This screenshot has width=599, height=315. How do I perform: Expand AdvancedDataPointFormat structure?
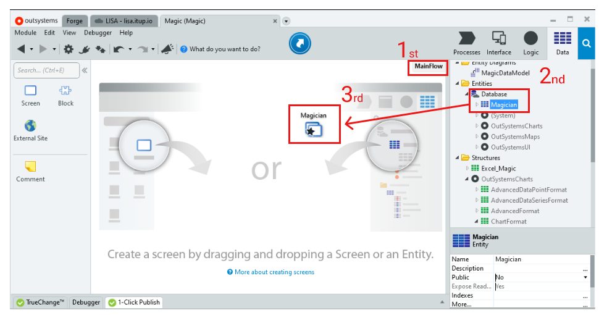pos(477,189)
